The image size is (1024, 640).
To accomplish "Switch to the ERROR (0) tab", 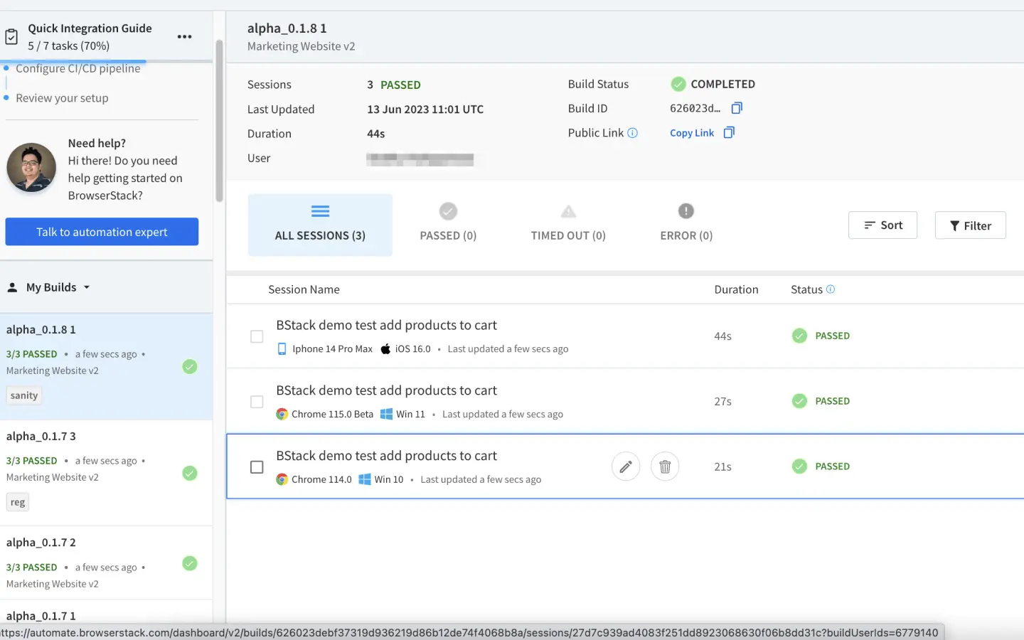I will (686, 224).
